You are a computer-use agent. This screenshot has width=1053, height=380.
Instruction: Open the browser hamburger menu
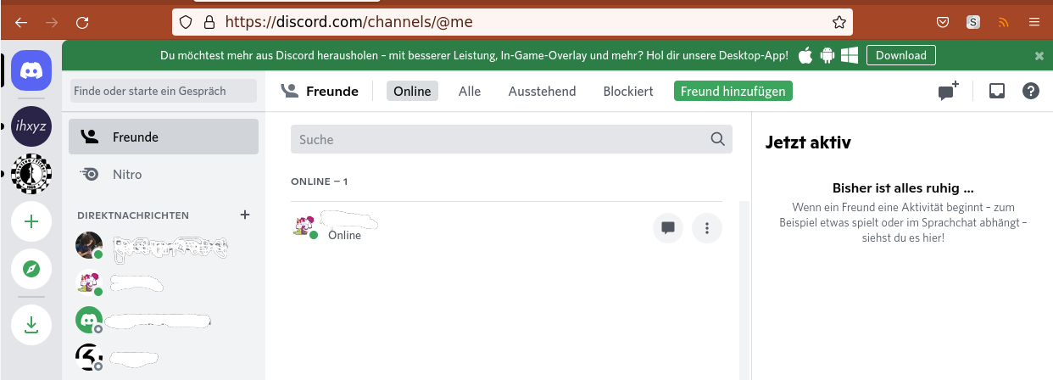click(1034, 22)
